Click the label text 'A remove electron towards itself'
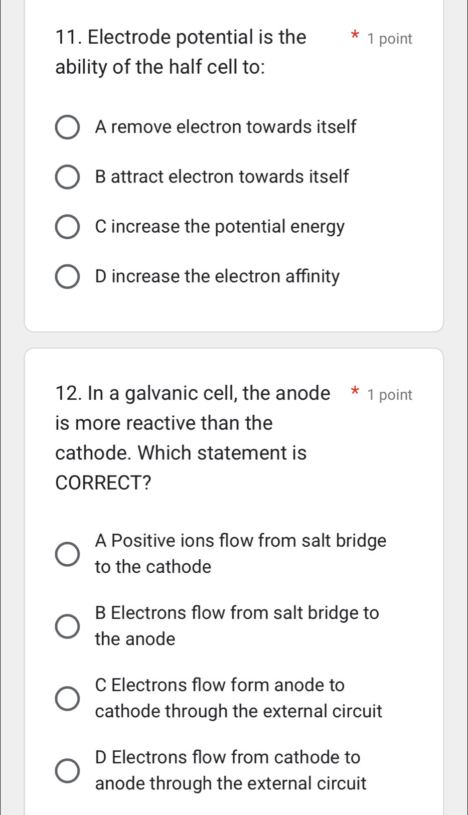Image resolution: width=468 pixels, height=815 pixels. 225,127
